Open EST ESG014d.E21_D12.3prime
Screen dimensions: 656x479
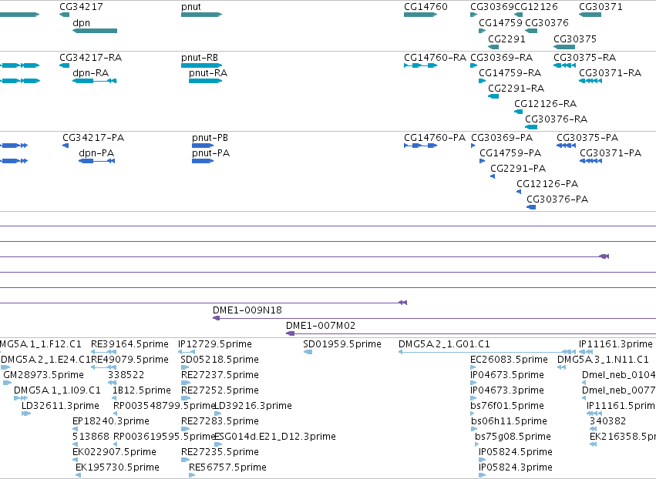(x=275, y=437)
